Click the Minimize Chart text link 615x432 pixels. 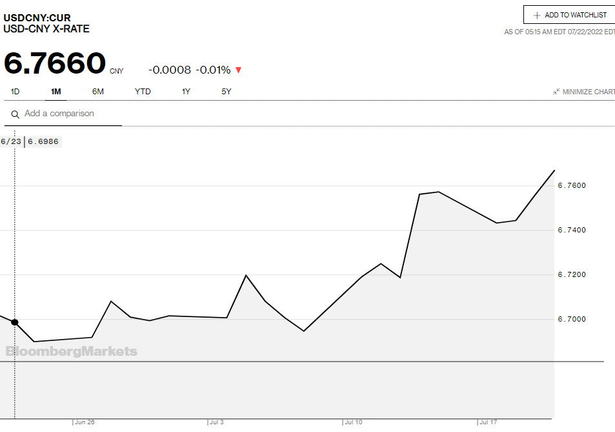(588, 92)
